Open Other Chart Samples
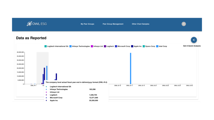Screen dimensions: 214x120 (x=140, y=24)
